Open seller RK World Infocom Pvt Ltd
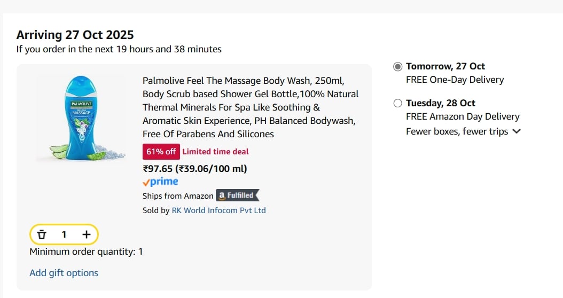The image size is (563, 298). (x=218, y=210)
